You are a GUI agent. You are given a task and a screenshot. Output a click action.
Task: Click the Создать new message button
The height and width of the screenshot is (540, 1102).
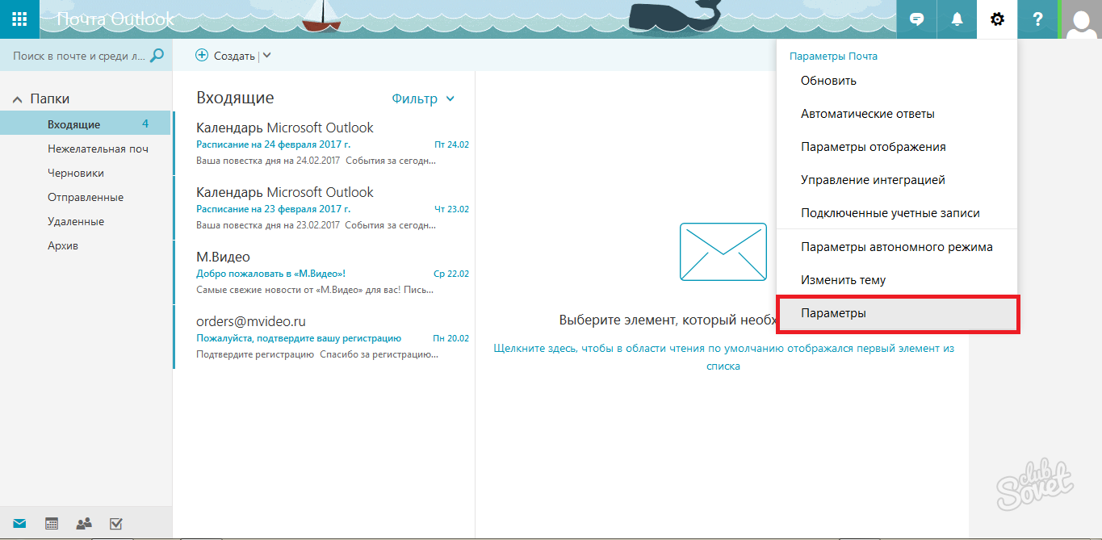coord(225,56)
